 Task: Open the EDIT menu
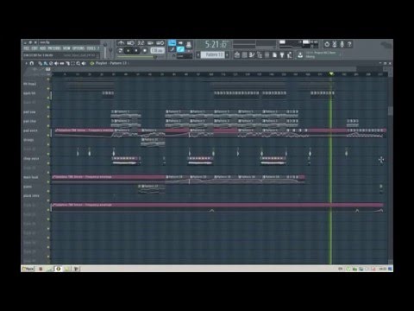point(34,48)
